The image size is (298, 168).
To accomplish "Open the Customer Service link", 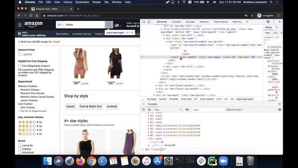I will click(82, 34).
